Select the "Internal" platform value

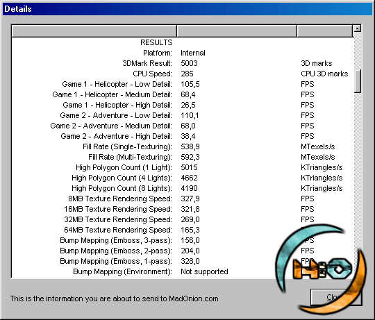(x=193, y=53)
